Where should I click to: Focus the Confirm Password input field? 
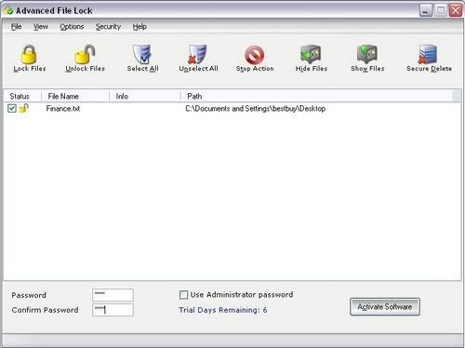coord(113,310)
